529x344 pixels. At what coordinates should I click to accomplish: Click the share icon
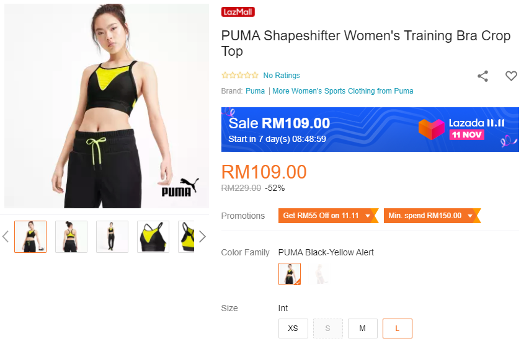coord(482,76)
